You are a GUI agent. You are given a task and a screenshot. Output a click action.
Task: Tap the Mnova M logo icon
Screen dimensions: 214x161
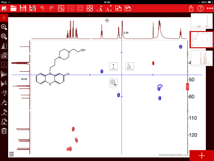4,9
